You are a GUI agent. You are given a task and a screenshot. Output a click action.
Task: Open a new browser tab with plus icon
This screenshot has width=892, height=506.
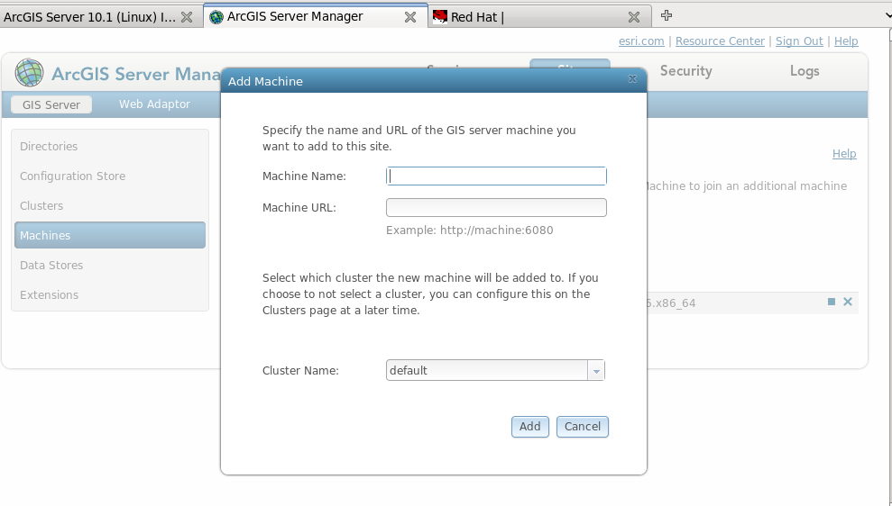pos(667,15)
